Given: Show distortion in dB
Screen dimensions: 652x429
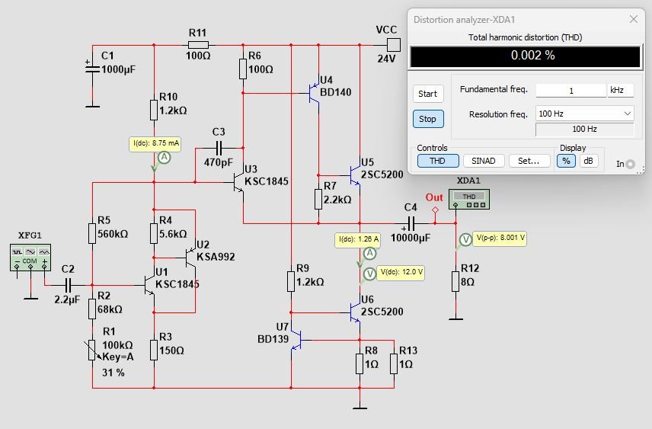Looking at the screenshot, I should [x=588, y=161].
